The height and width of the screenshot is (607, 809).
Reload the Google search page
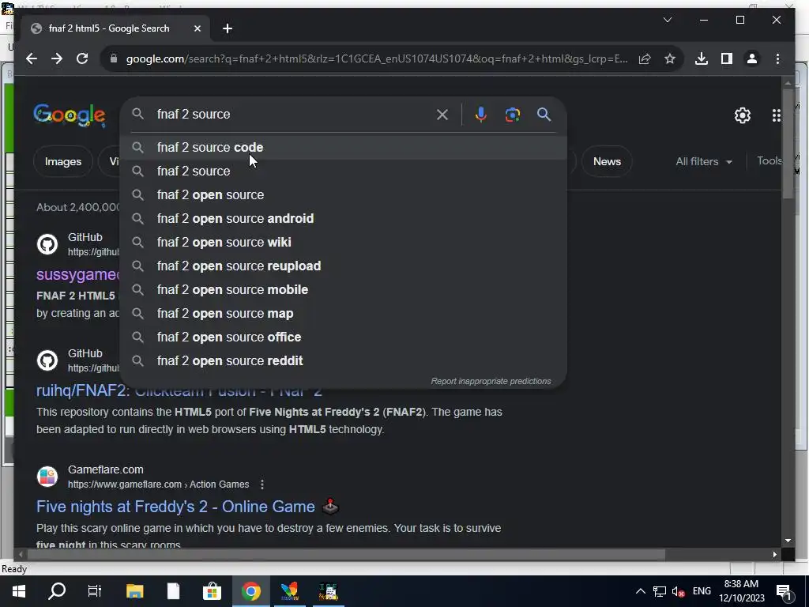(82, 58)
